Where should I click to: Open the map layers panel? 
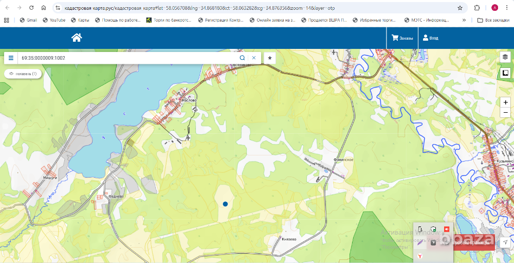(505, 57)
